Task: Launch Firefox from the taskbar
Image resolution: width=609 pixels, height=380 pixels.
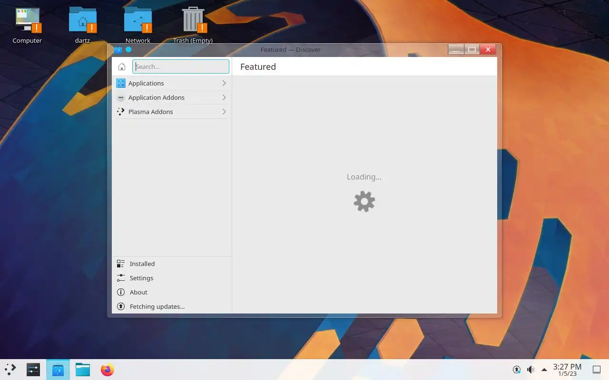Action: (x=108, y=370)
